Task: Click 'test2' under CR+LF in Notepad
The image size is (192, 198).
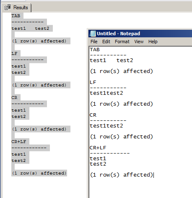Action: [98, 164]
